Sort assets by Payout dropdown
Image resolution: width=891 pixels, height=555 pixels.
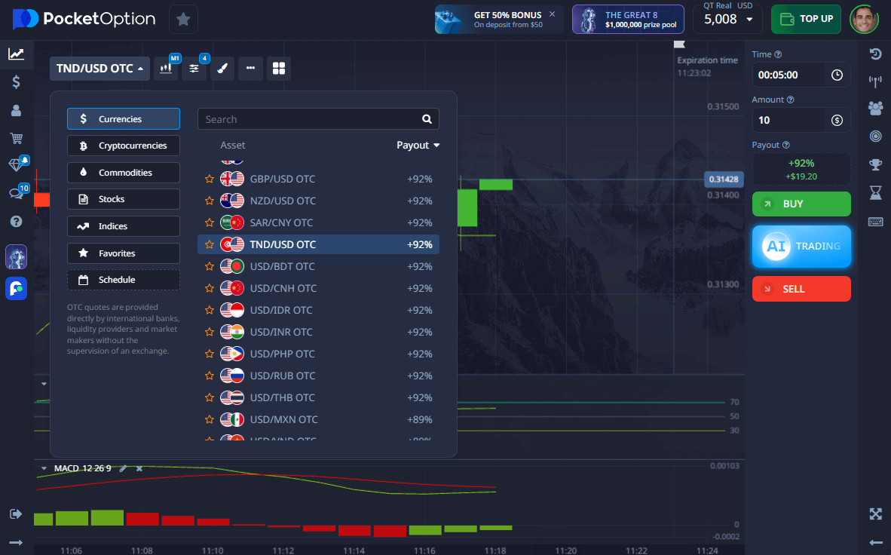tap(418, 146)
